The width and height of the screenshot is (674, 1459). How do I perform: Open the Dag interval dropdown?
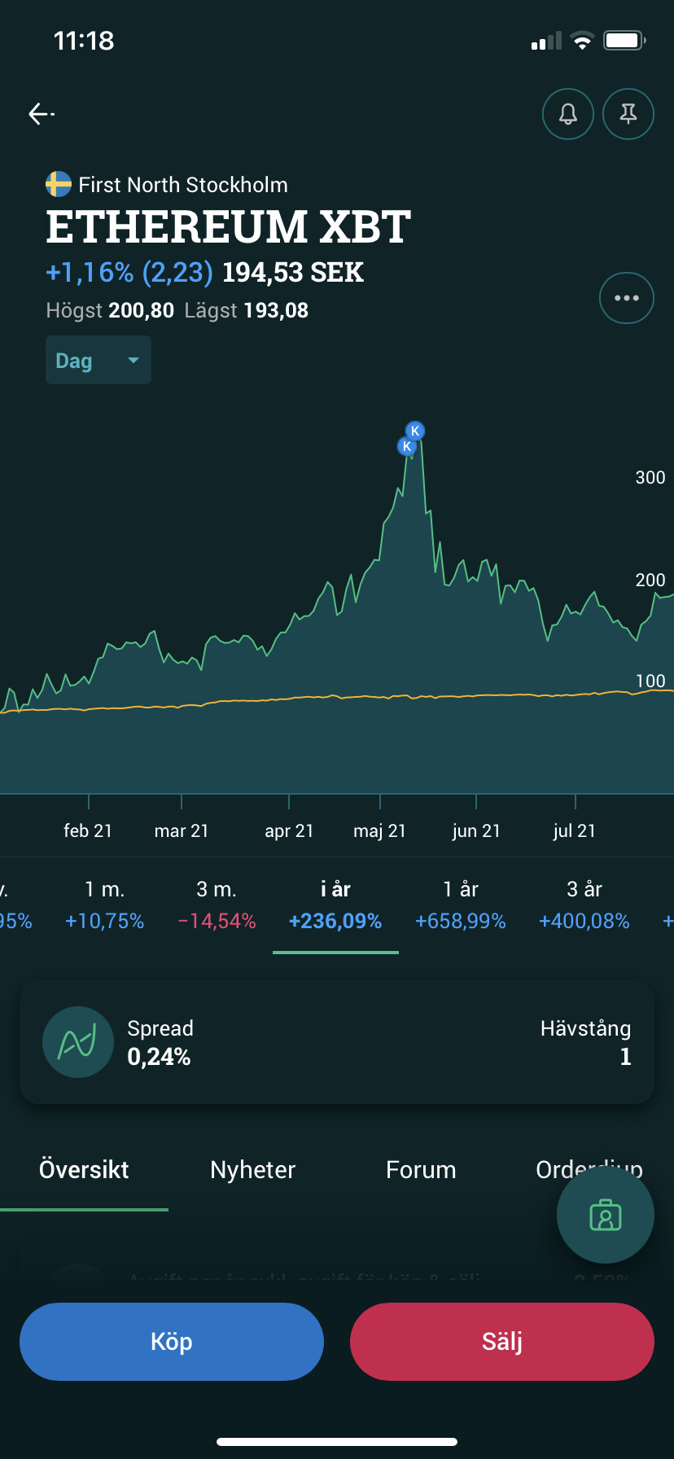point(98,360)
